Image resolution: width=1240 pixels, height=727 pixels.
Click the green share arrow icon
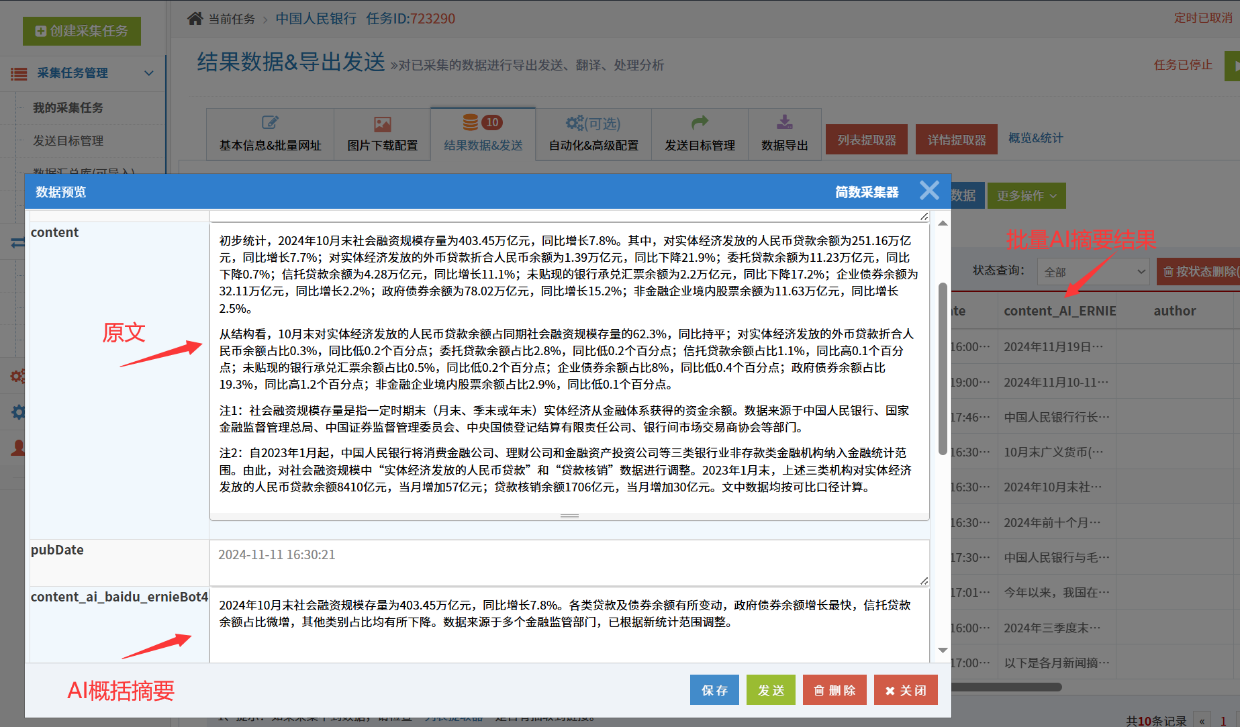[x=700, y=122]
